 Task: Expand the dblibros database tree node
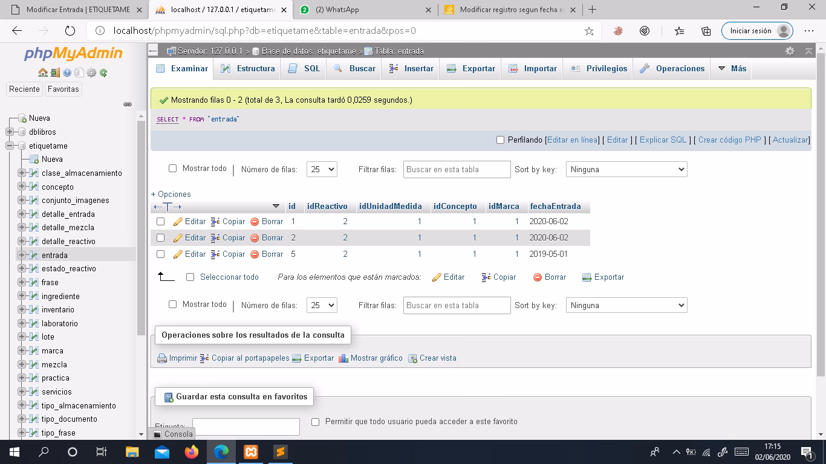[10, 132]
